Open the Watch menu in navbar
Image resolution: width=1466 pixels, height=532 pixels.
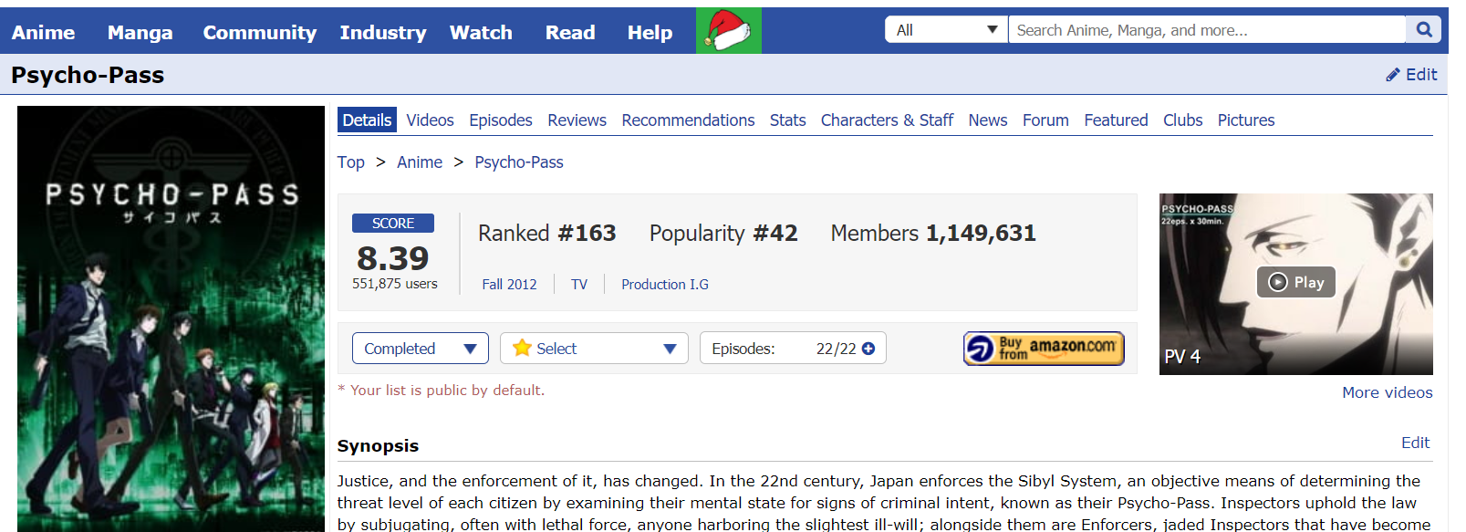(x=481, y=33)
